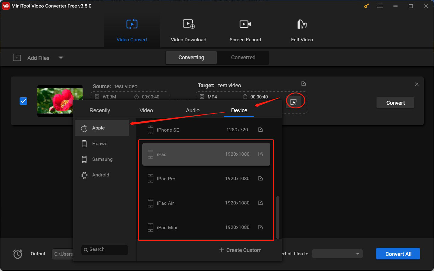Open the convert all files to dropdown
This screenshot has width=434, height=271.
coord(337,254)
